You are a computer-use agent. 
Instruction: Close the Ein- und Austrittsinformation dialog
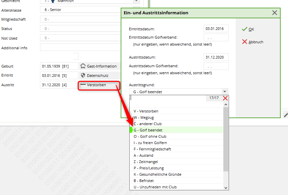click(x=274, y=13)
